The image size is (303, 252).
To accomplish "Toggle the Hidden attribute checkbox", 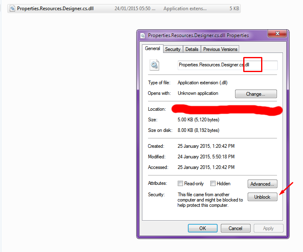I will tap(213, 183).
